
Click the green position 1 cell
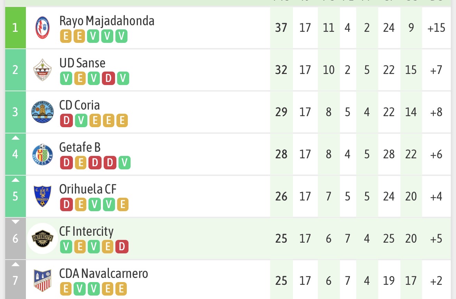[15, 28]
